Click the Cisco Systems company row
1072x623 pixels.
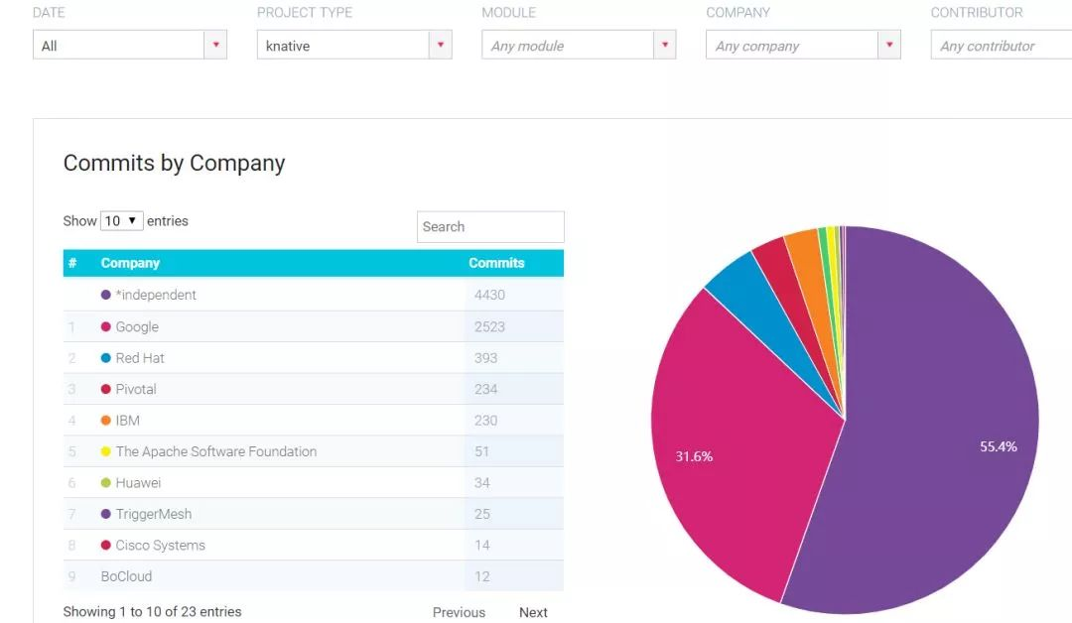pos(313,546)
